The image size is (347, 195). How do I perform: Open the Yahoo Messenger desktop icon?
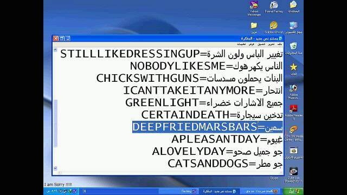point(254,9)
